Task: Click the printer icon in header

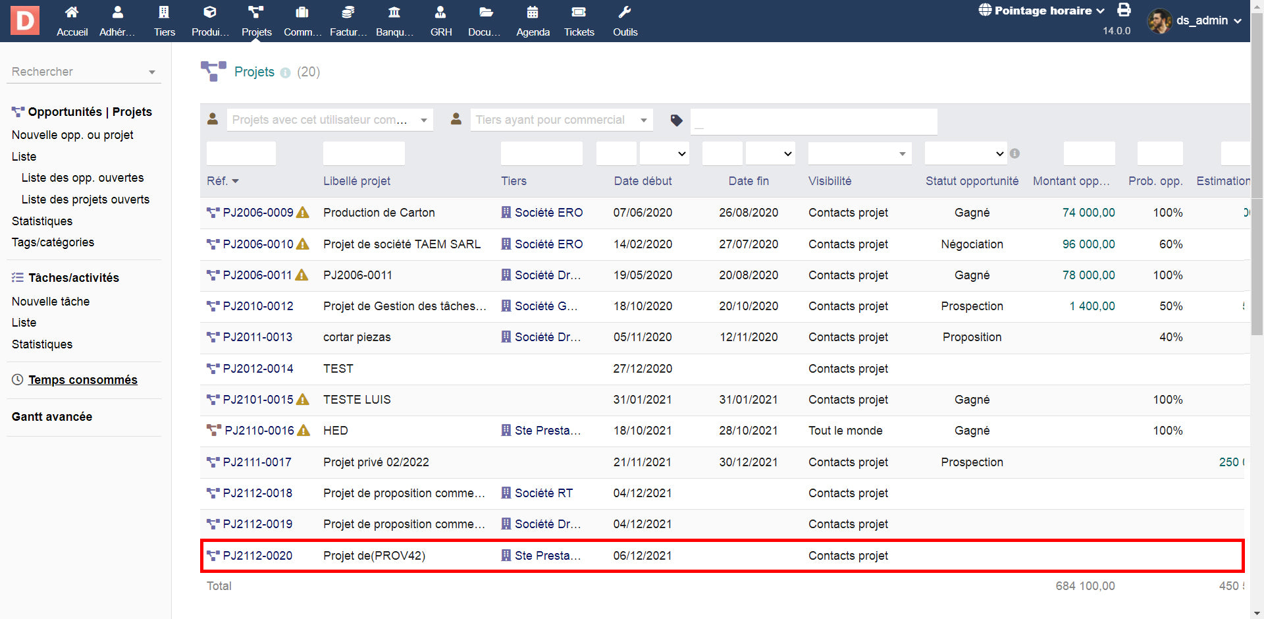Action: point(1124,10)
